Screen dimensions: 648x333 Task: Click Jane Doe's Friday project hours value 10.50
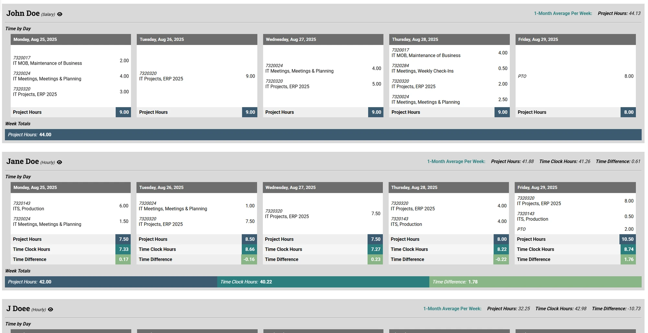[x=628, y=239]
